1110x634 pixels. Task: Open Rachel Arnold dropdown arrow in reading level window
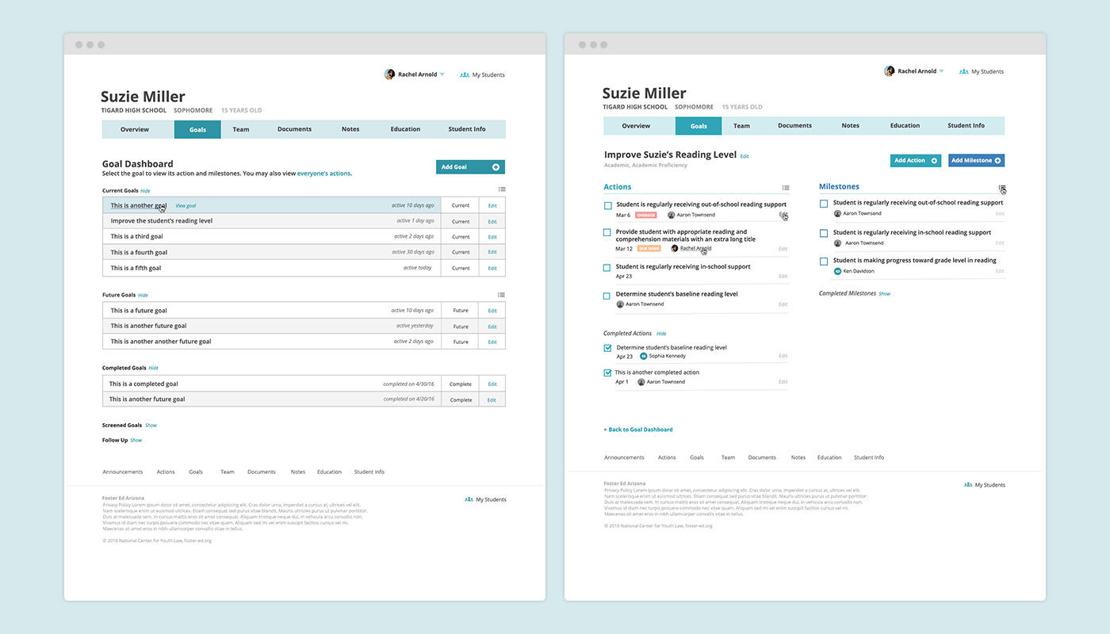(x=942, y=71)
